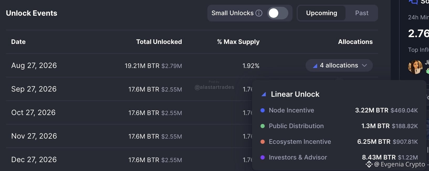Click the blue Node Incentive color dot

tap(262, 110)
